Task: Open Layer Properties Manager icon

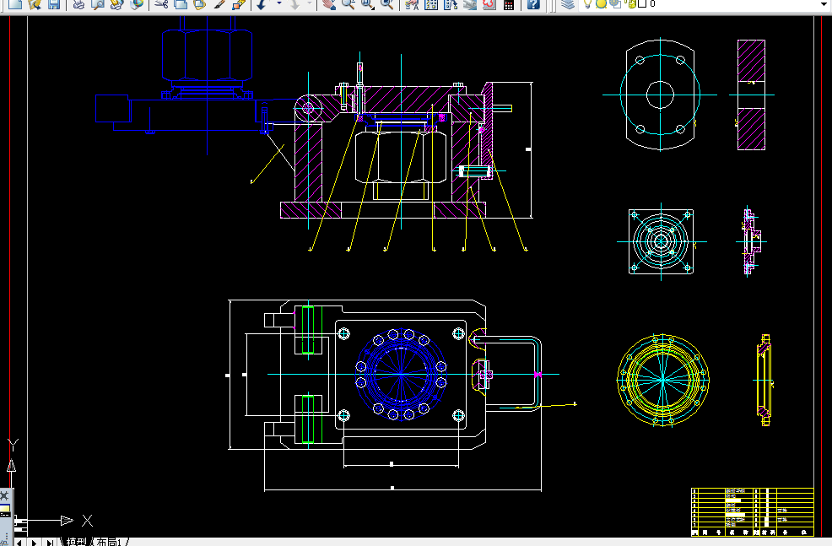Action: pyautogui.click(x=568, y=4)
